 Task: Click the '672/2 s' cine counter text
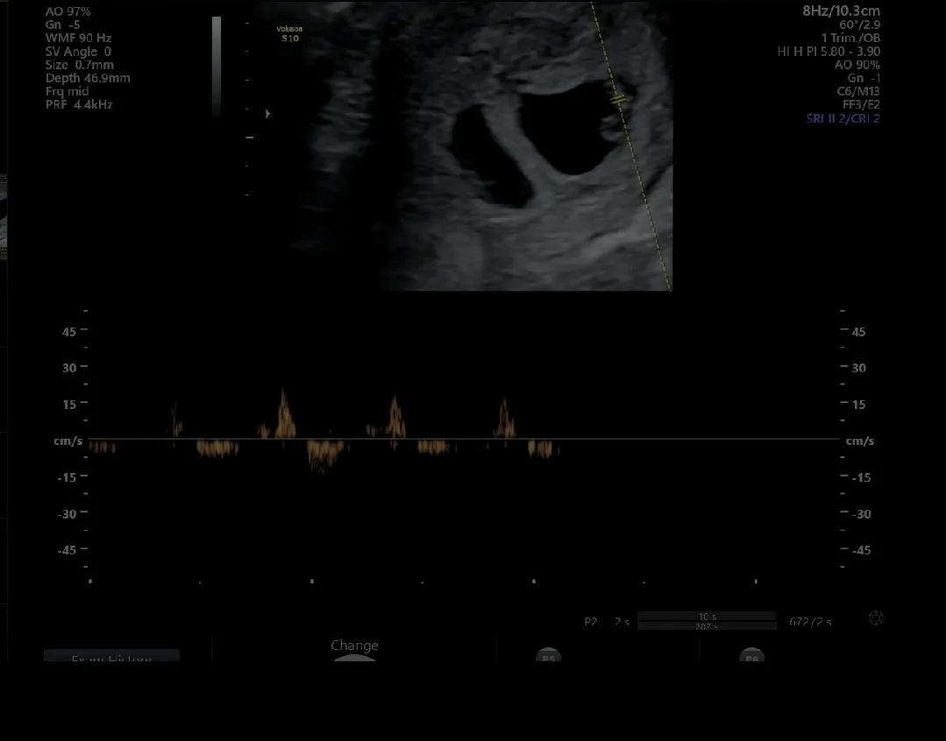(810, 622)
